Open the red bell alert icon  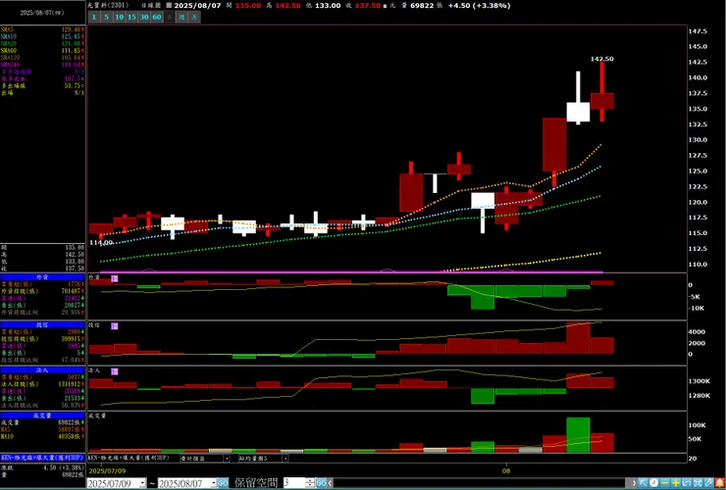point(719,483)
